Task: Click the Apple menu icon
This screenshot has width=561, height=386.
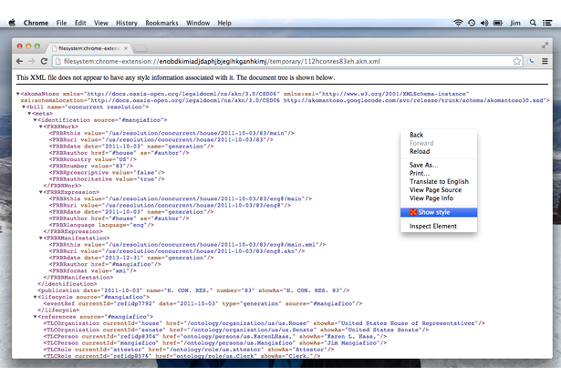Action: click(12, 23)
